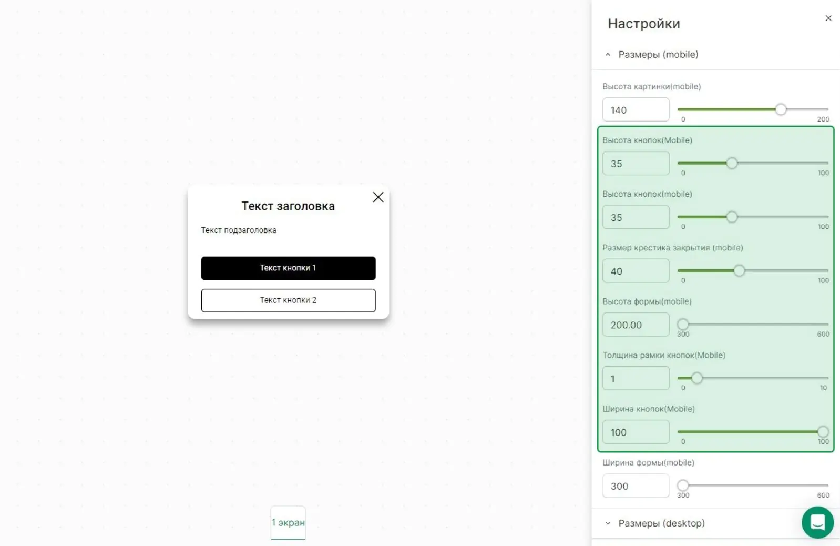The image size is (840, 546).
Task: Click the popup preview close cross
Action: [x=378, y=197]
